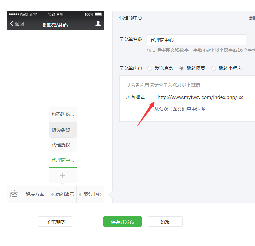255x246 pixels.
Task: Click the 预览 button
Action: click(x=165, y=222)
